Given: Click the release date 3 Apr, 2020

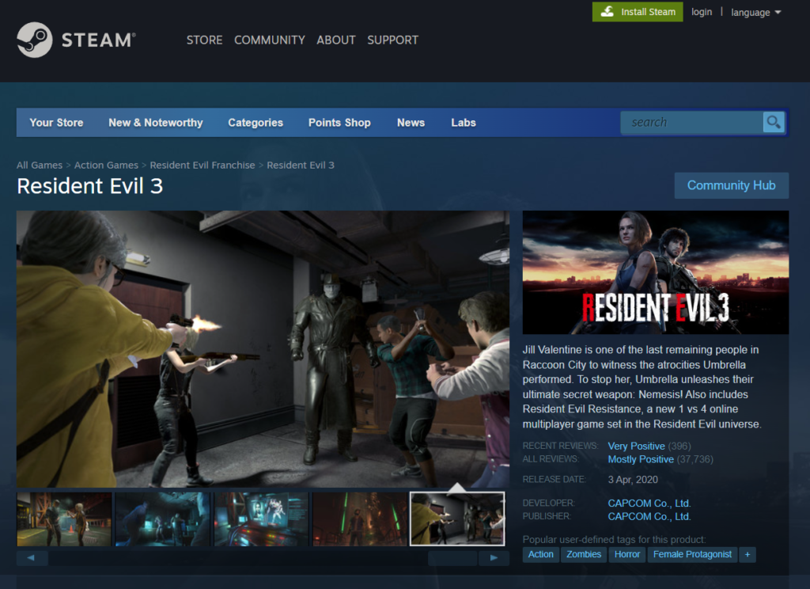Looking at the screenshot, I should tap(633, 480).
